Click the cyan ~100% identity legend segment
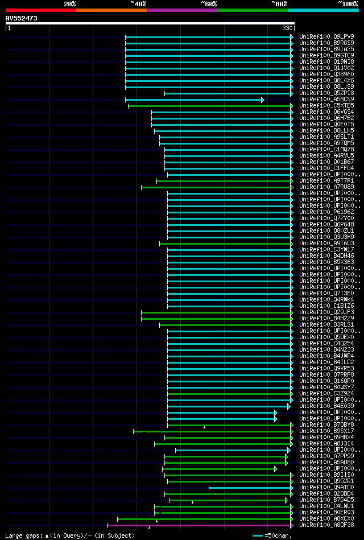The height and width of the screenshot is (540, 364). [x=324, y=10]
